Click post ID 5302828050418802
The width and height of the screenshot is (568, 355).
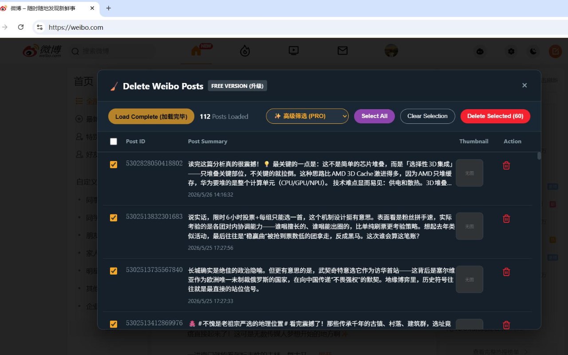(x=154, y=163)
